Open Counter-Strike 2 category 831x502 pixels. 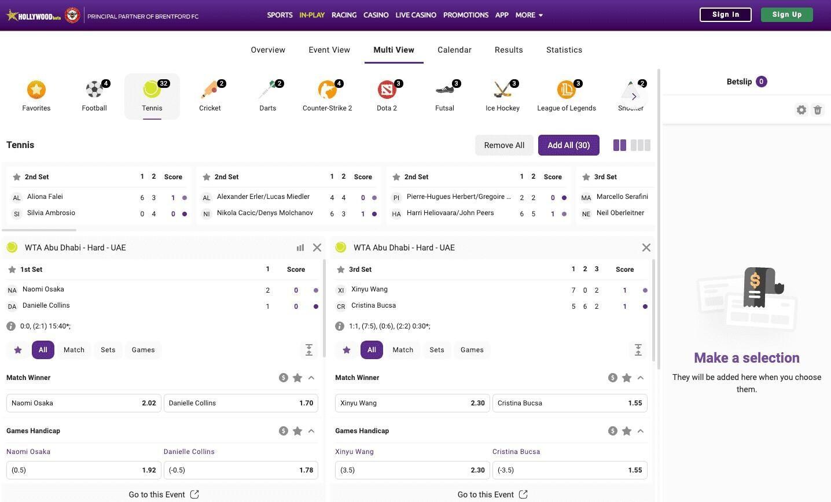click(x=327, y=96)
